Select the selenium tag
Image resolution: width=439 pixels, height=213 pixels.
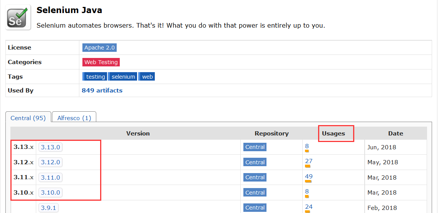click(122, 76)
